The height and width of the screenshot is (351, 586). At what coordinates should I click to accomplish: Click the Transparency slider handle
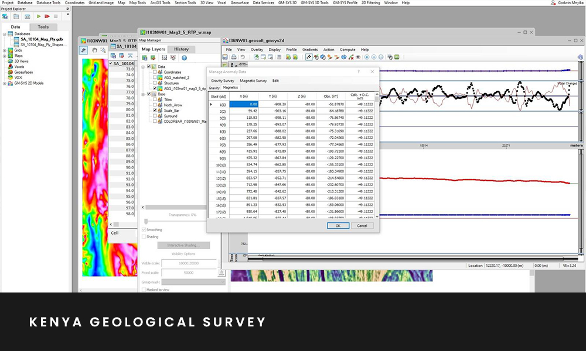146,222
